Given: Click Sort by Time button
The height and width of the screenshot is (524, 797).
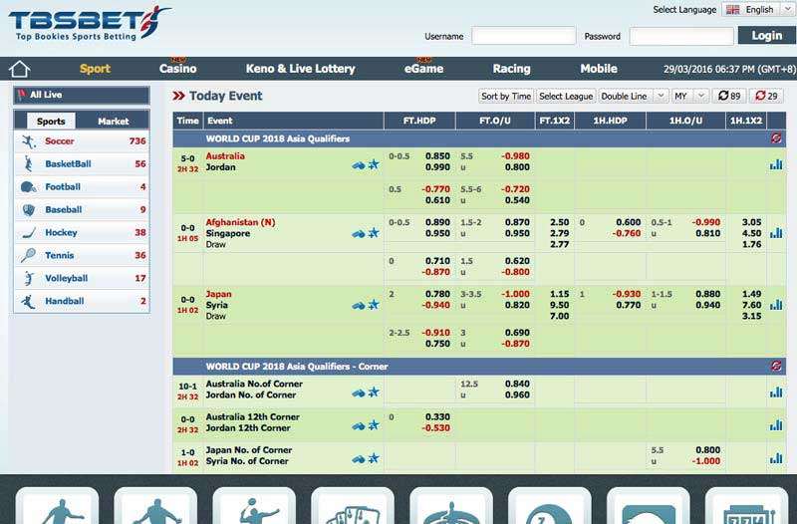Looking at the screenshot, I should point(506,96).
